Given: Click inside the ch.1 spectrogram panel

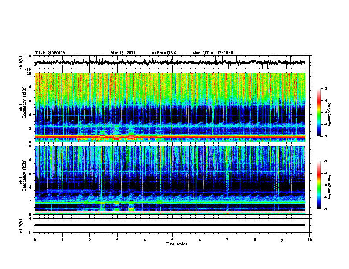Looking at the screenshot, I should [x=170, y=107].
